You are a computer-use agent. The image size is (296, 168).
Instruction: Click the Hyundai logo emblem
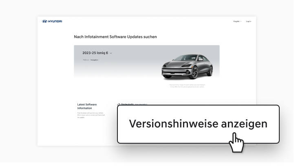pos(45,21)
